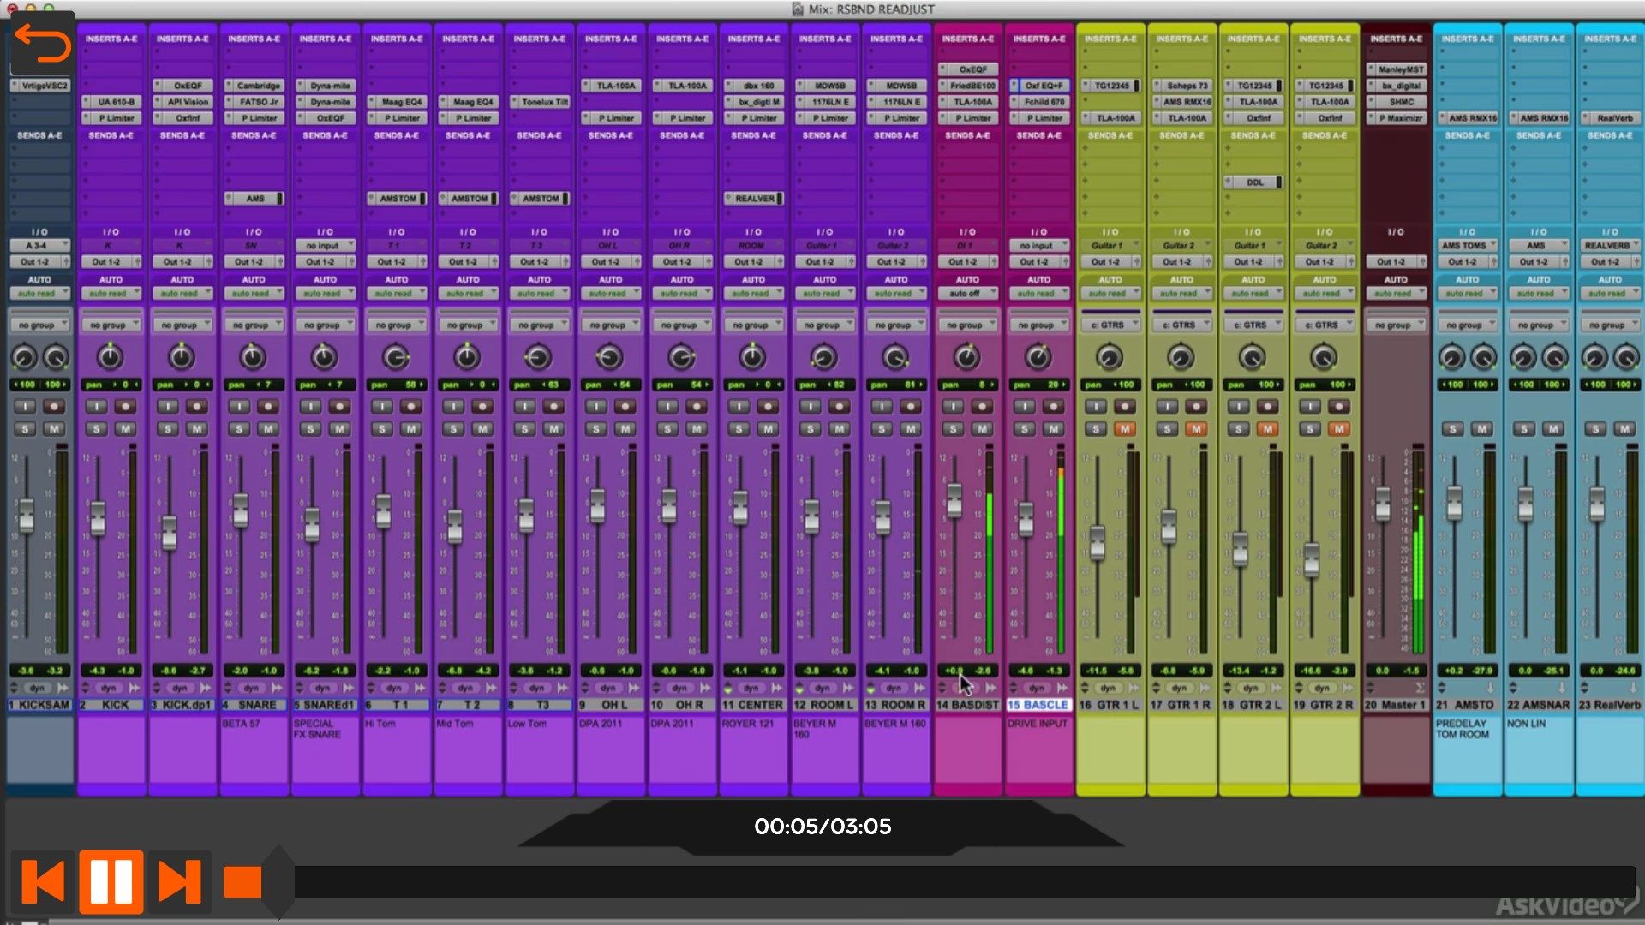This screenshot has height=925, width=1645.
Task: Enable input monitoring on the T 1 track
Action: coord(382,407)
